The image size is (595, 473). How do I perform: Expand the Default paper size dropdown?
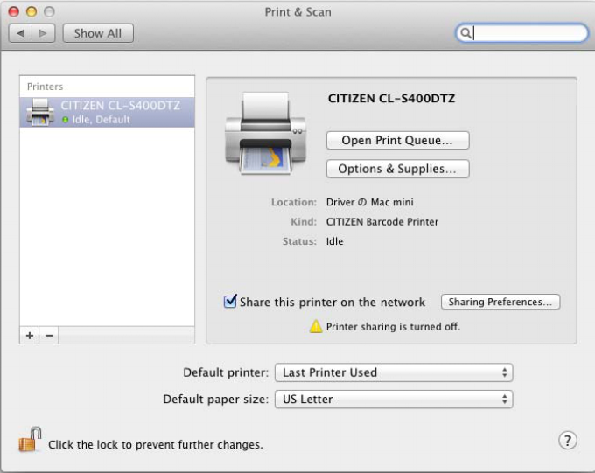pyautogui.click(x=394, y=399)
